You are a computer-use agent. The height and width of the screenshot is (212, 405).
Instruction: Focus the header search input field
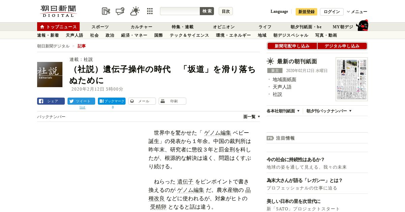click(180, 11)
